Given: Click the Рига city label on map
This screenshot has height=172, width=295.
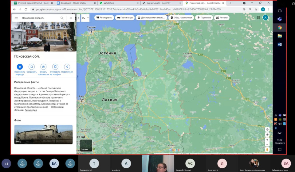Looking at the screenshot, I should tap(82, 97).
